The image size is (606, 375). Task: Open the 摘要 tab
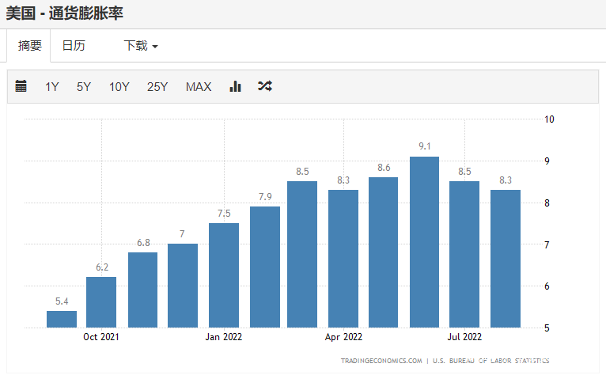click(29, 46)
